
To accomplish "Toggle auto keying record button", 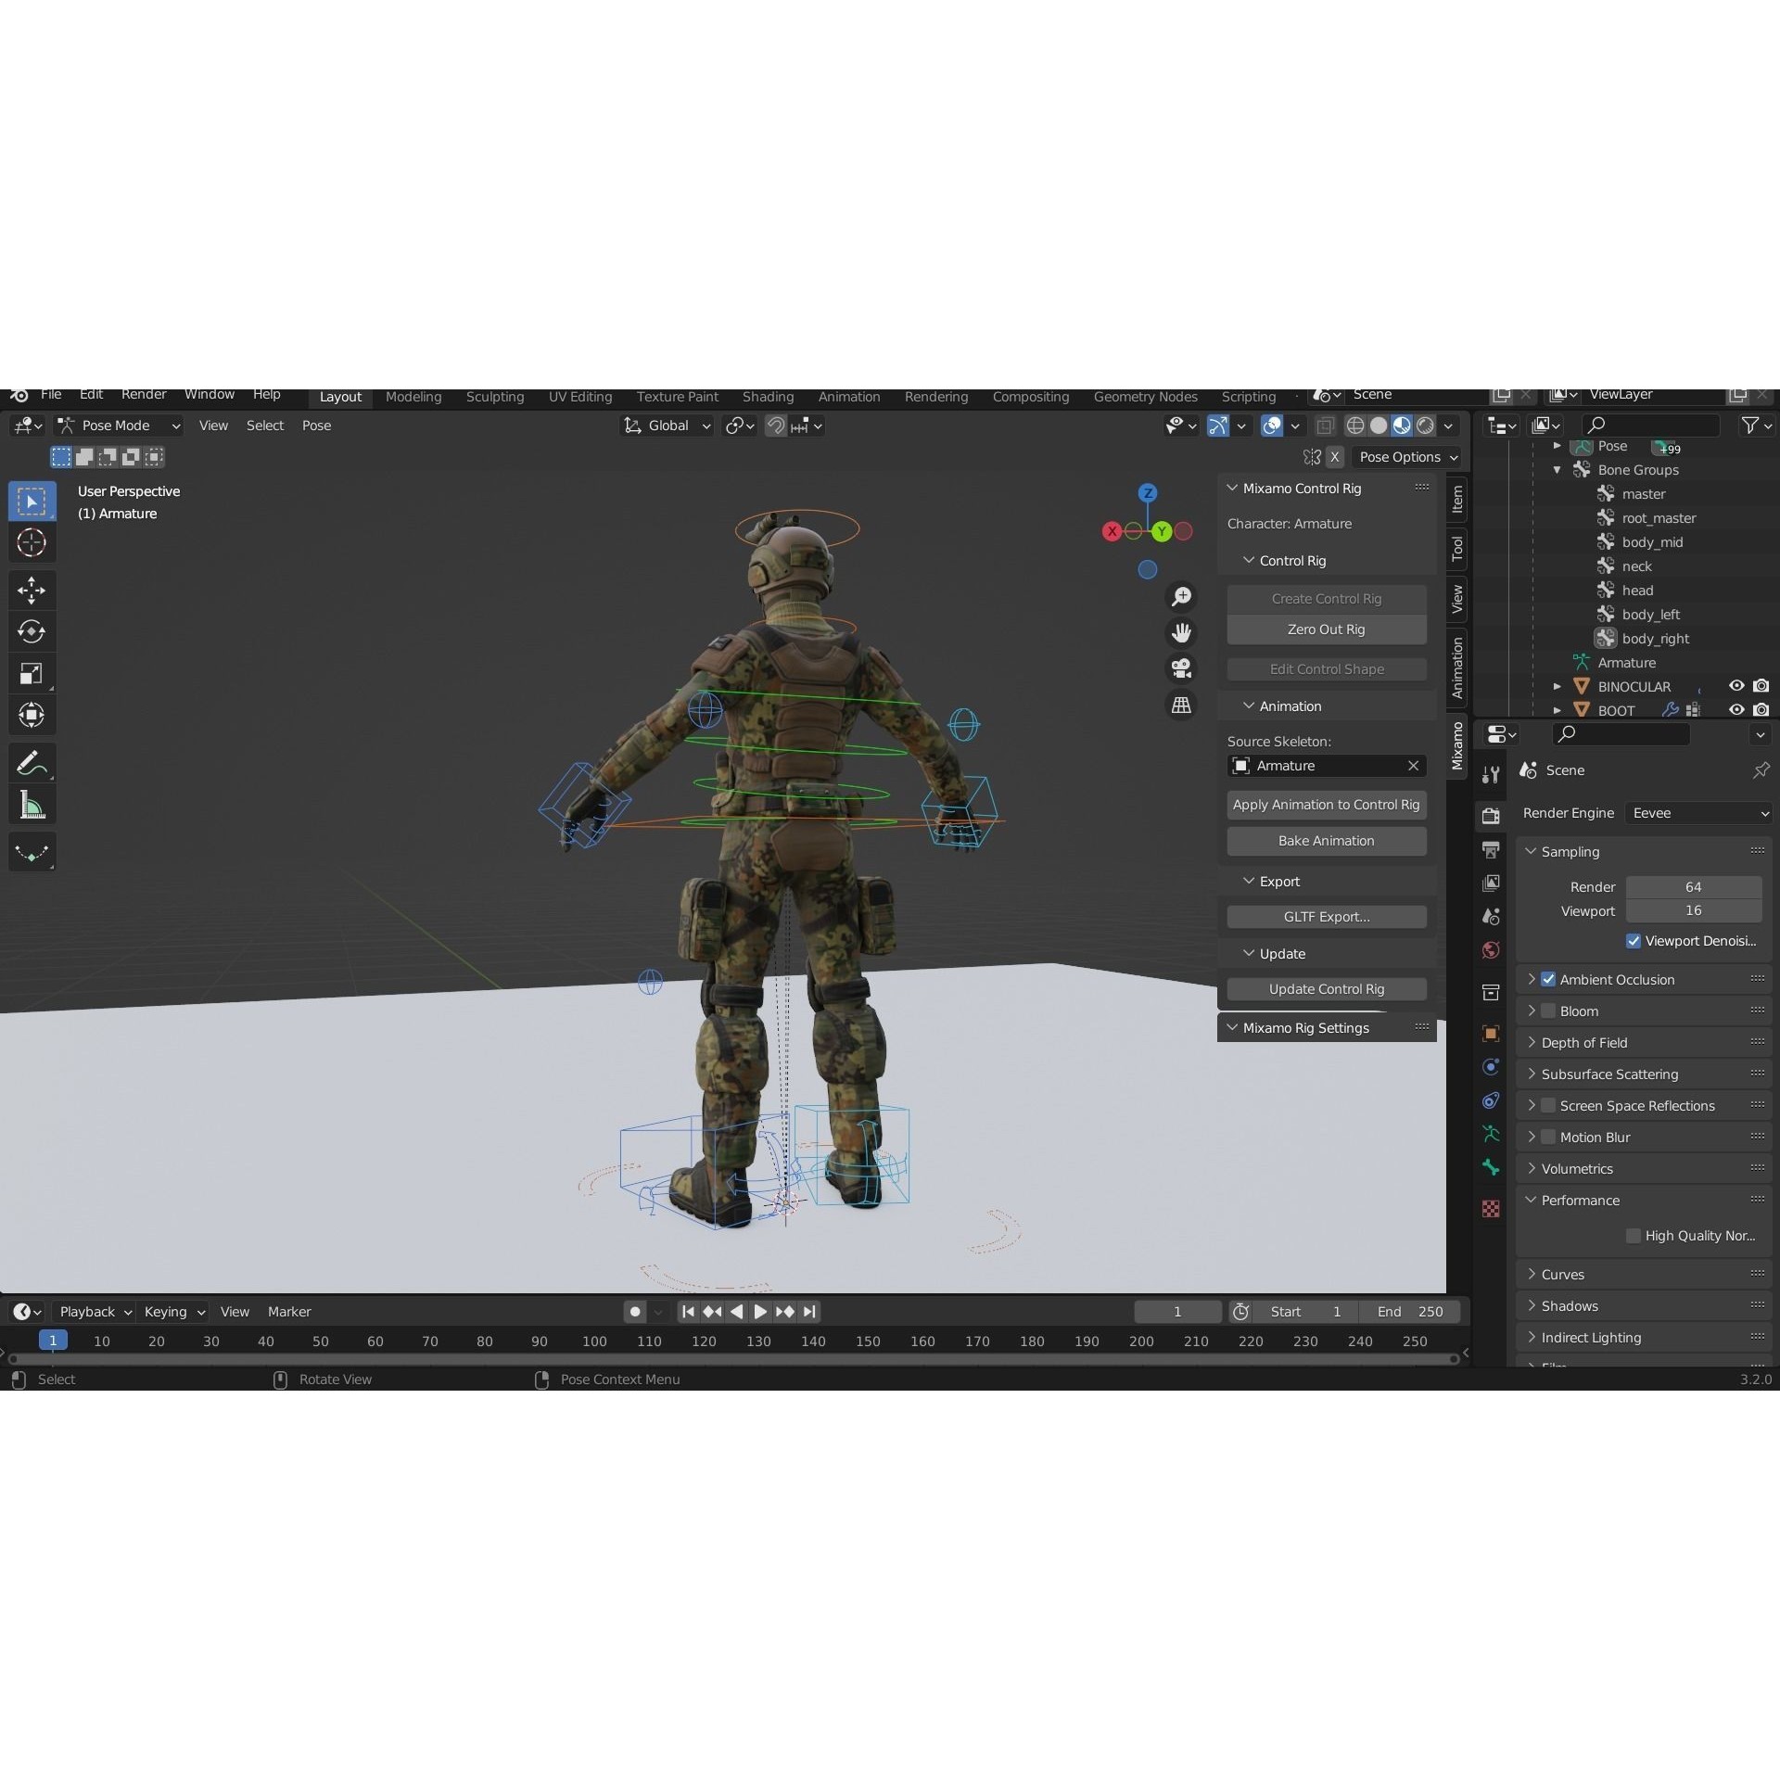I will [x=635, y=1312].
